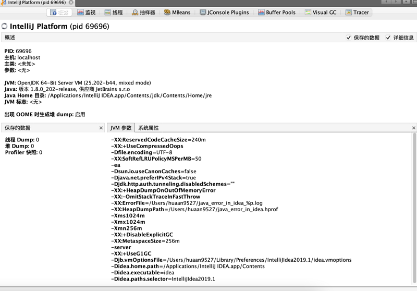Screen dimensions: 417x291
Task: Click the 线程 threads icon
Action: 108,12
